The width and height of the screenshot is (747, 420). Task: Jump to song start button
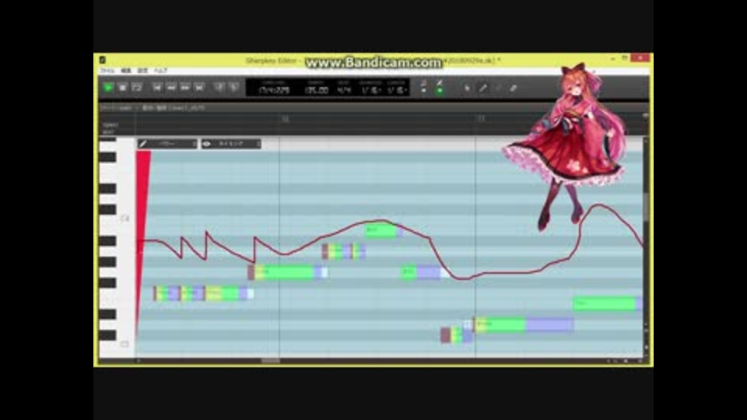coord(156,88)
